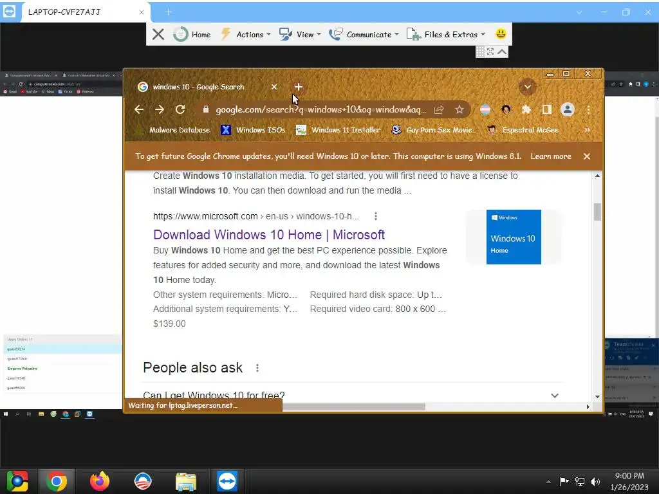
Task: Open the Chrome extensions puzzle icon
Action: click(526, 109)
